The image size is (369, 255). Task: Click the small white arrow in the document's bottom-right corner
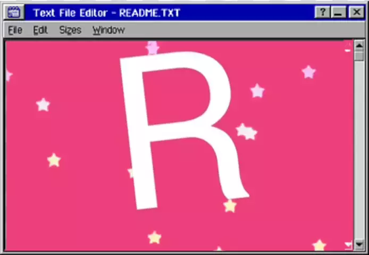pyautogui.click(x=348, y=245)
